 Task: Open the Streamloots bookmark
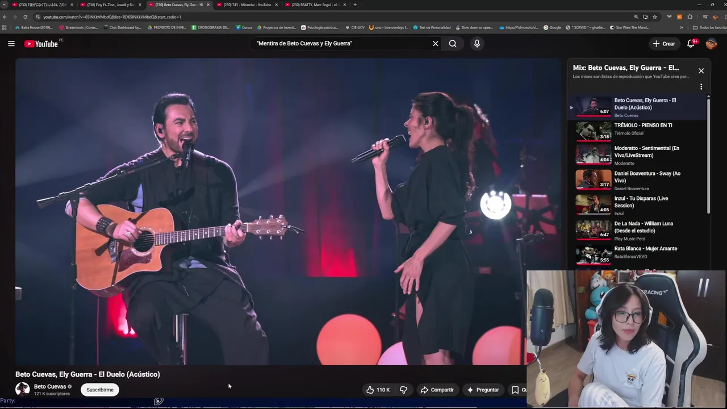tap(79, 27)
